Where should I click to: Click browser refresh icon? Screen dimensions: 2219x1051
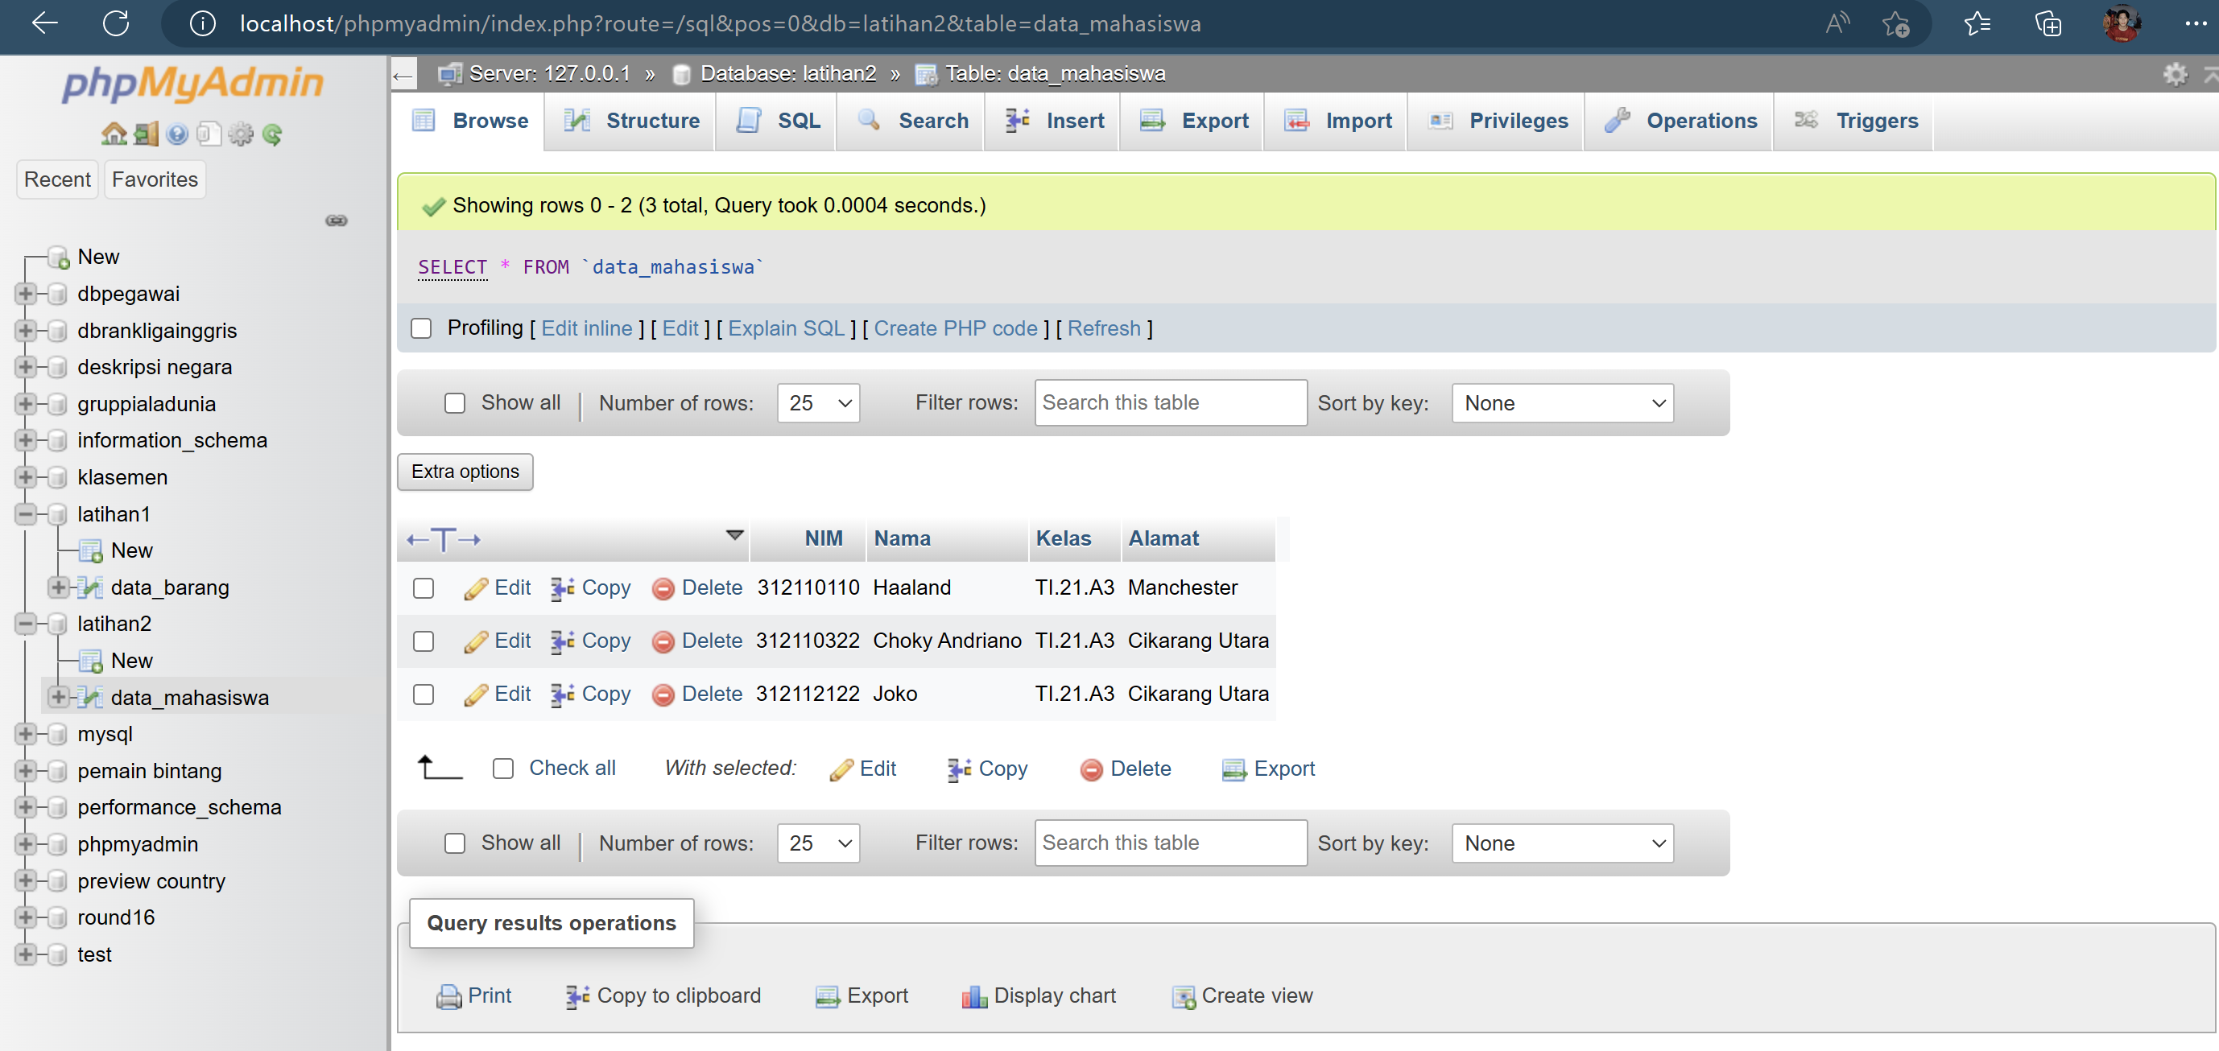[116, 23]
